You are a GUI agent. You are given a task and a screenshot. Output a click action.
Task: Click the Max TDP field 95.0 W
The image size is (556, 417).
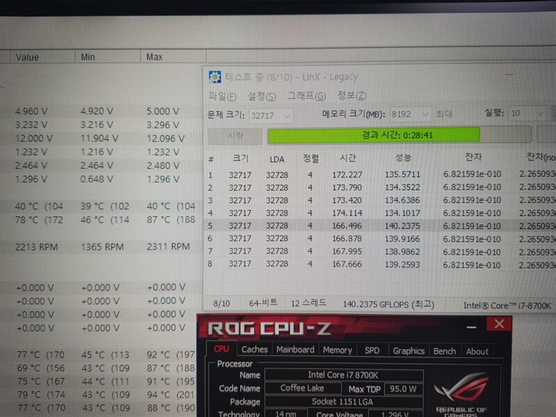pyautogui.click(x=404, y=389)
